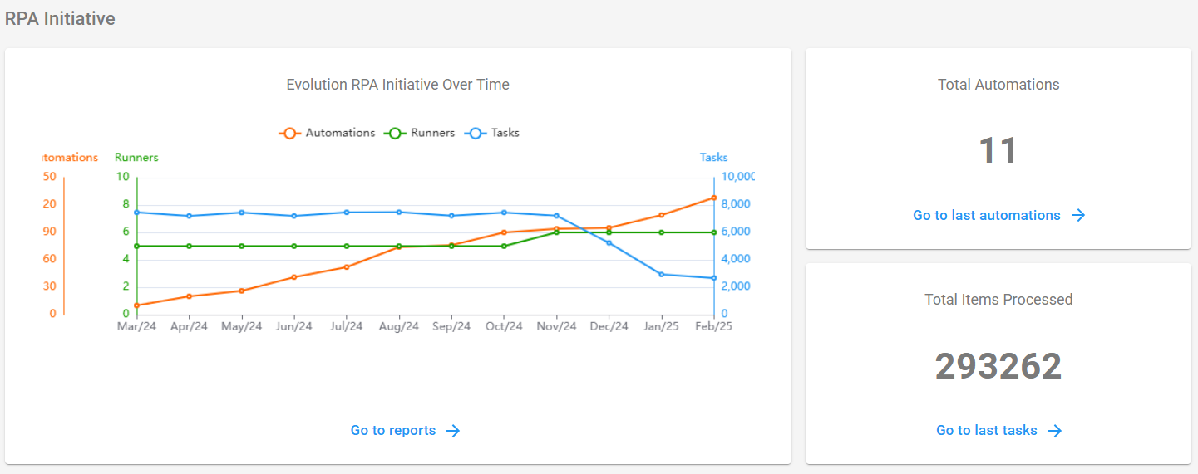Click the arrow icon next to Go to last tasks
Viewport: 1198px width, 474px height.
click(x=1055, y=430)
